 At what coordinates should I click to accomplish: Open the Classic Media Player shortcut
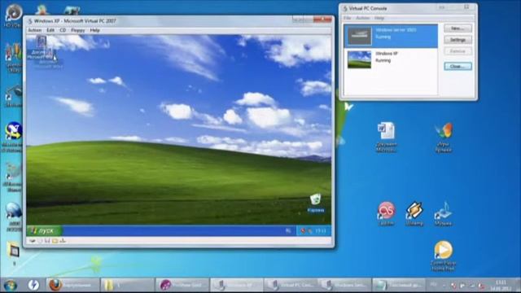[x=443, y=256]
